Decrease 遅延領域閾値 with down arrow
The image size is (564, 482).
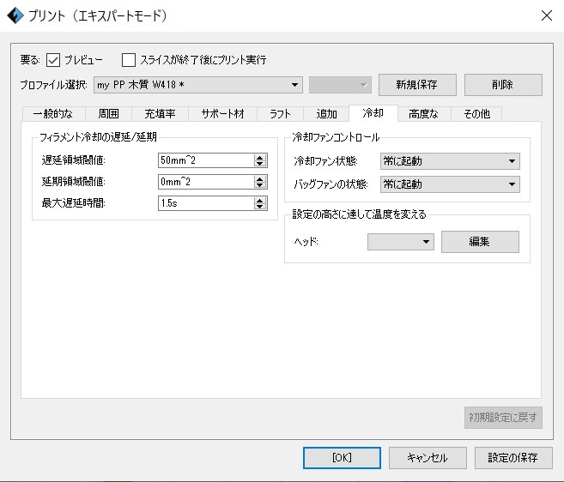point(260,164)
